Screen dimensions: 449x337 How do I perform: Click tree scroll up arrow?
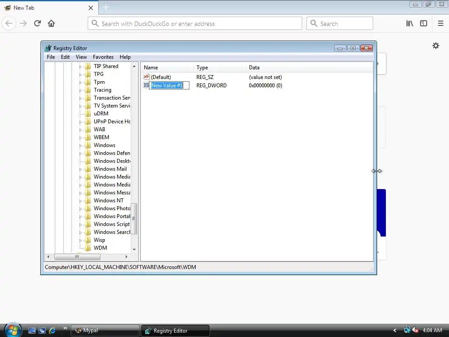click(134, 66)
